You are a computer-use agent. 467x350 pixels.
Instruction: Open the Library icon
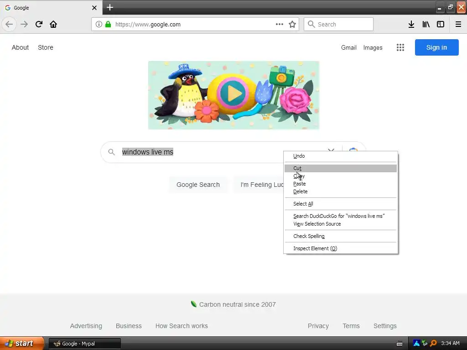[426, 25]
